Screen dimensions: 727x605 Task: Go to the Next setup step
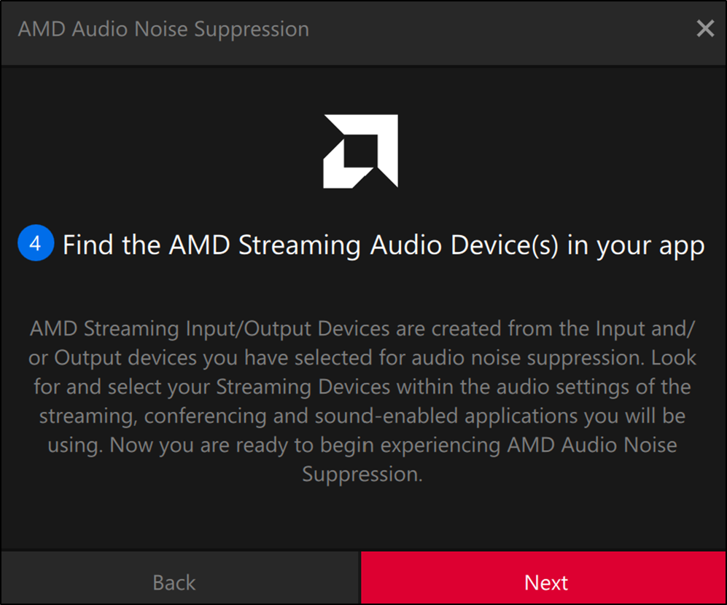click(543, 577)
